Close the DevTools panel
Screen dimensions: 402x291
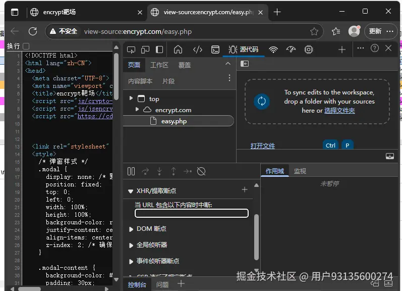(x=388, y=48)
